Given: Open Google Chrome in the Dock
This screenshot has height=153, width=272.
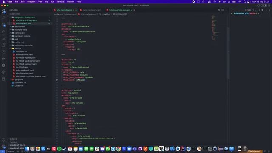Looking at the screenshot, I should pos(119,149).
